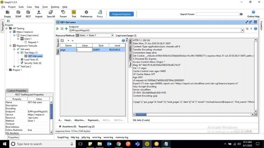Click help icon above parameters table
The image size is (264, 148).
123,41
